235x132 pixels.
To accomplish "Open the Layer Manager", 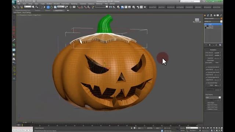I will pos(118,7).
